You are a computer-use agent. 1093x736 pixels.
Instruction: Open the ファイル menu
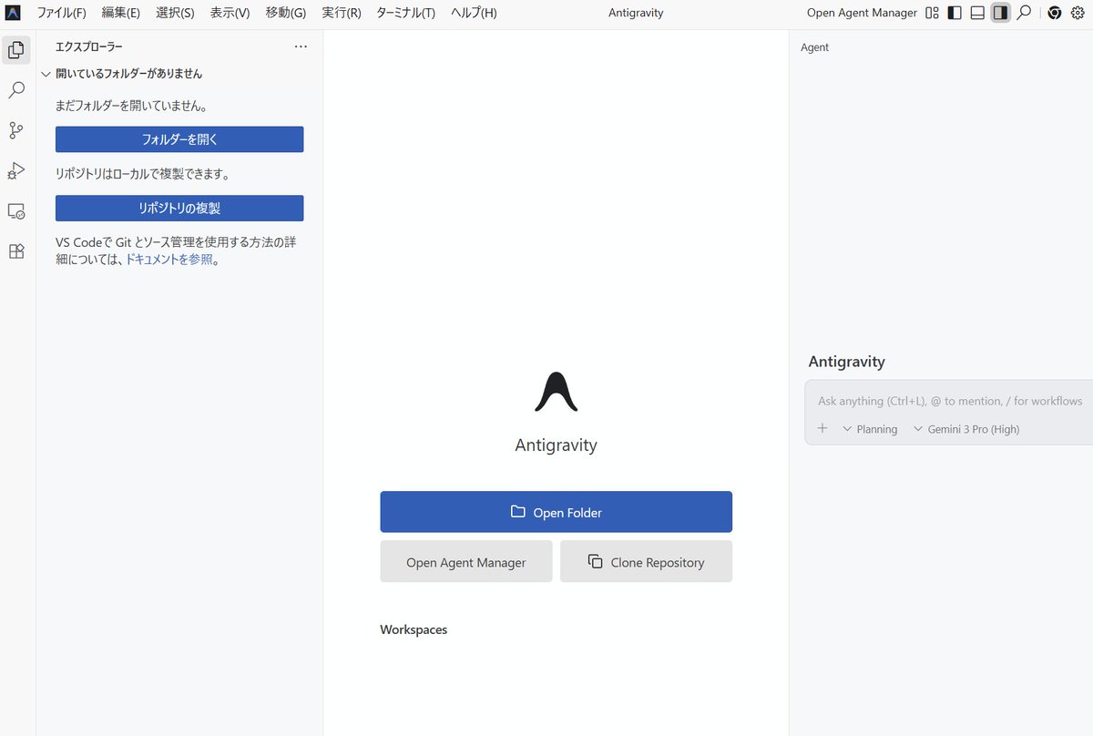60,13
